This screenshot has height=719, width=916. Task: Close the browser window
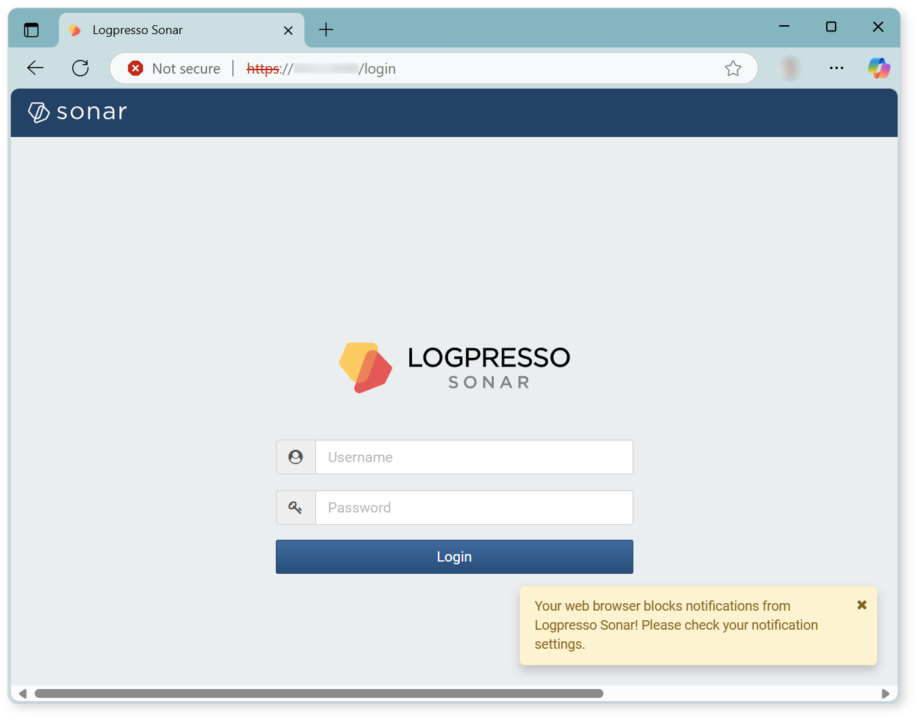coord(878,27)
